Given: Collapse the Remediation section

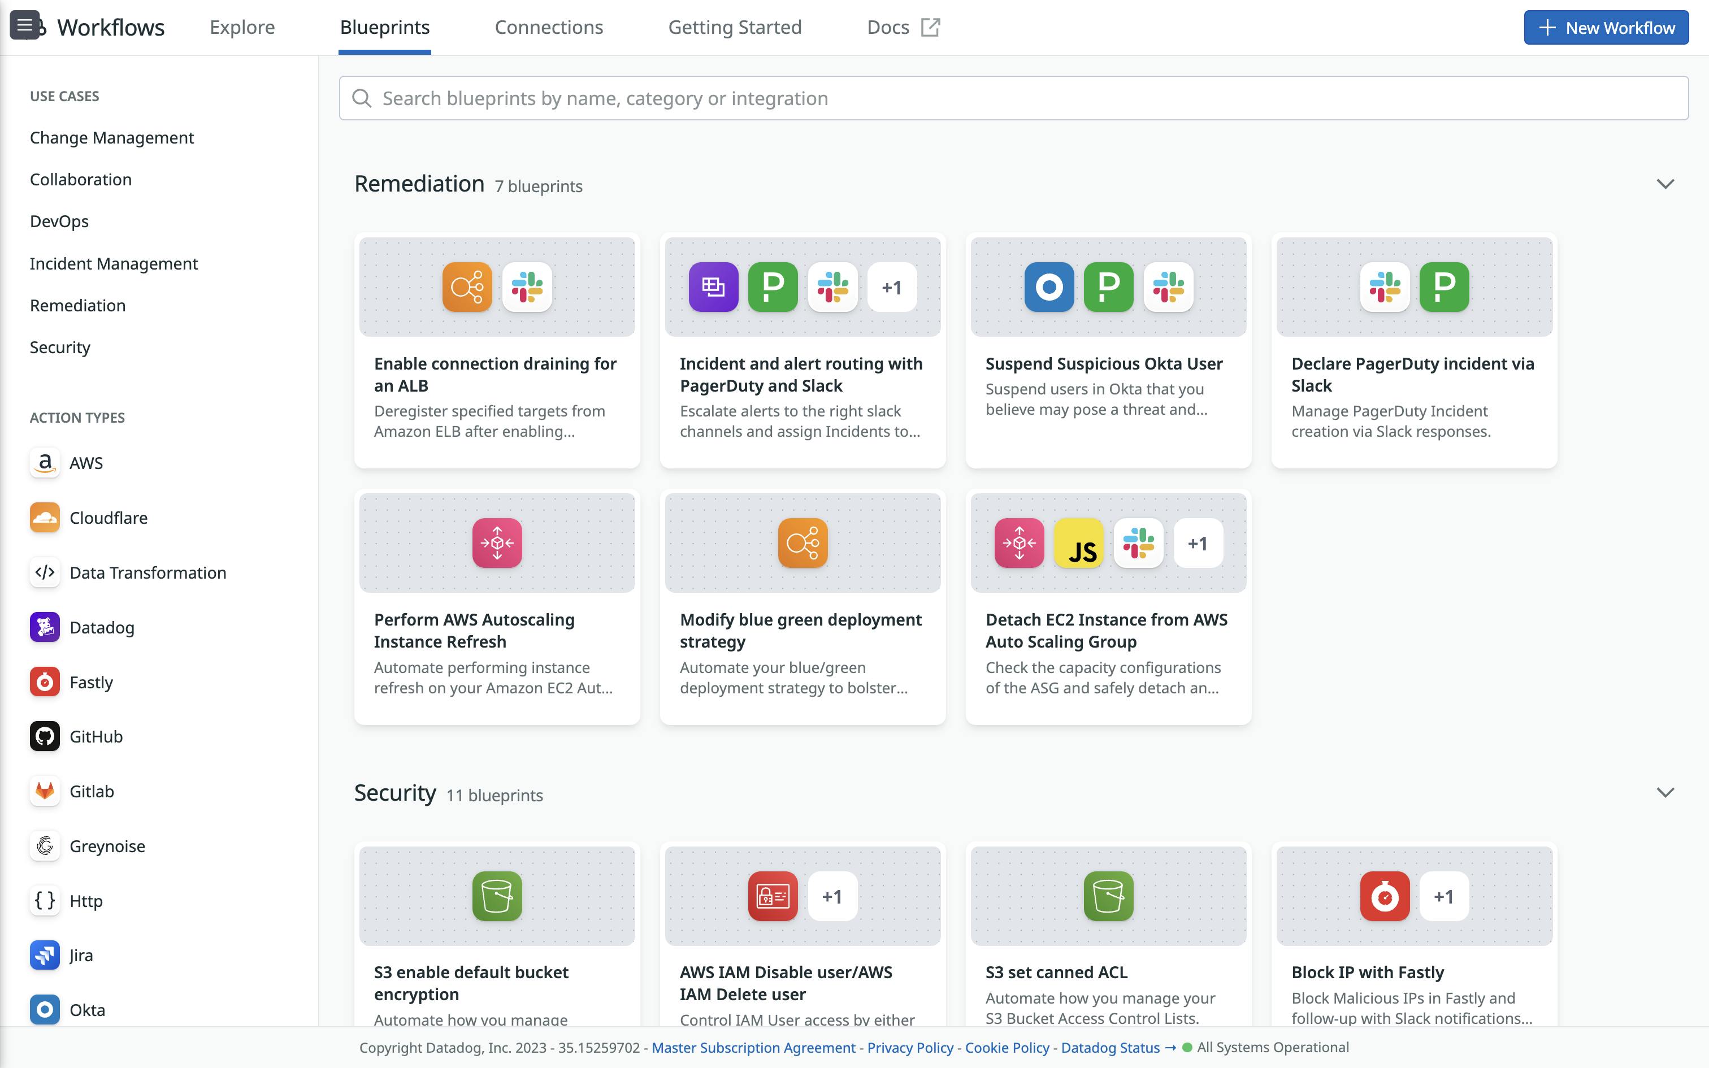Looking at the screenshot, I should [x=1665, y=184].
